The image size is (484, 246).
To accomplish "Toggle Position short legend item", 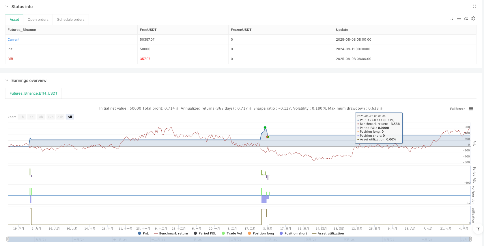I will click(293, 233).
